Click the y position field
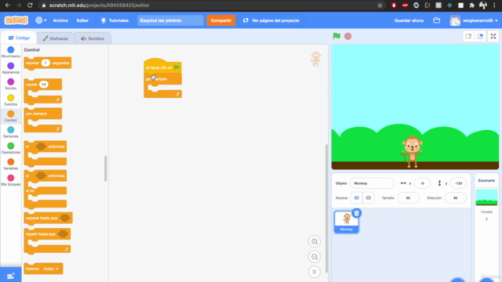The image size is (502, 282). tap(458, 183)
